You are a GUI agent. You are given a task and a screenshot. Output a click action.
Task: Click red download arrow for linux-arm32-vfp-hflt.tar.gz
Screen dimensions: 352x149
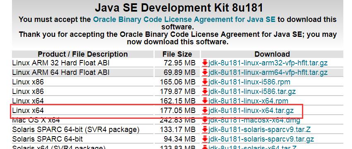[205, 63]
